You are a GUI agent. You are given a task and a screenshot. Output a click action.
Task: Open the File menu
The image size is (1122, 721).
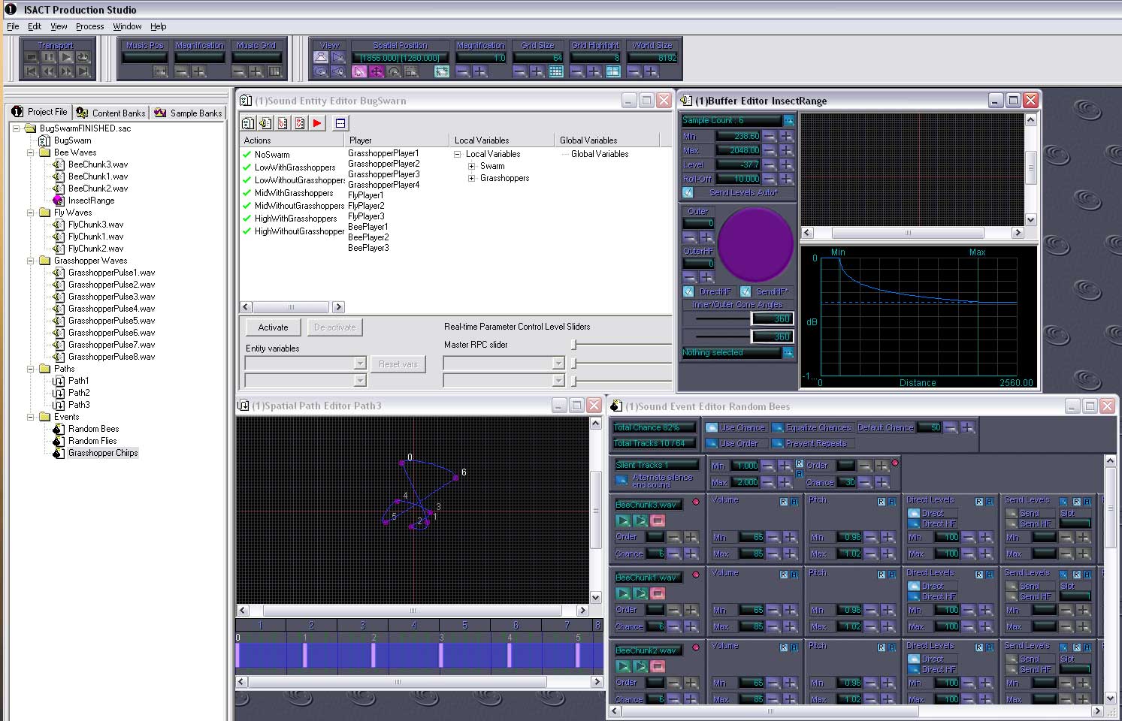[x=13, y=26]
